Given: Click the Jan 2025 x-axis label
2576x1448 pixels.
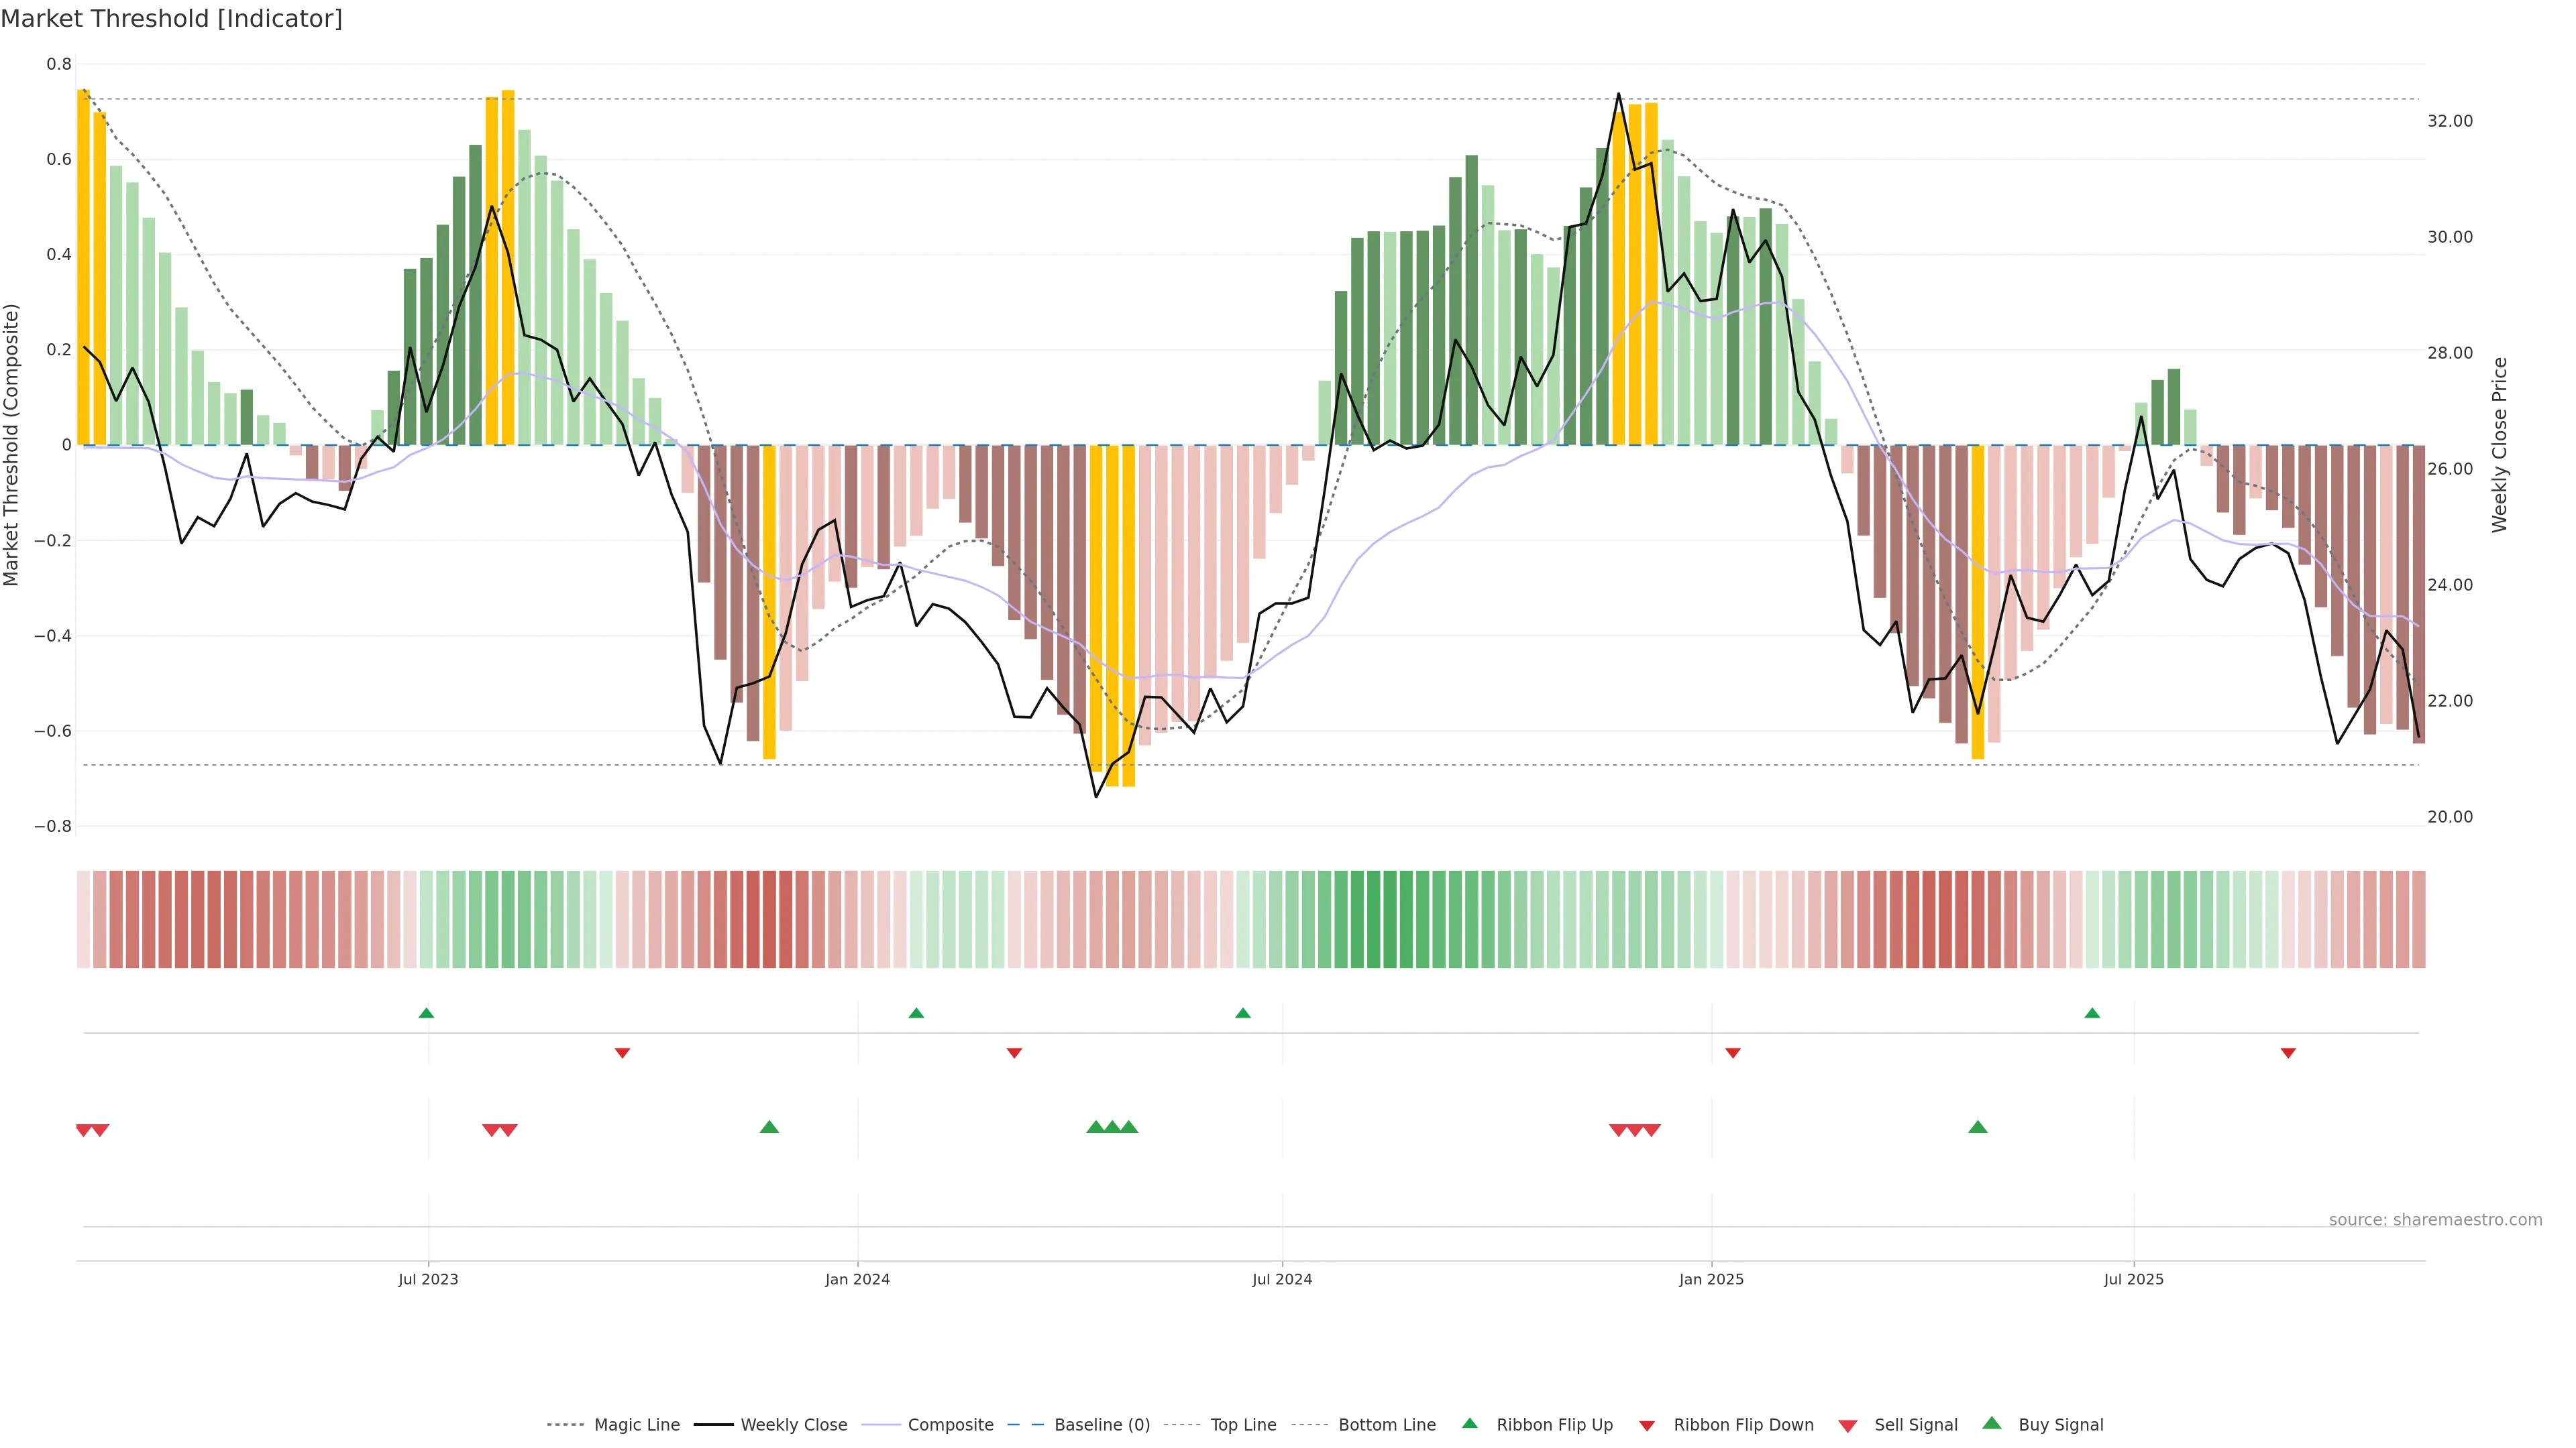Looking at the screenshot, I should [x=1711, y=1279].
